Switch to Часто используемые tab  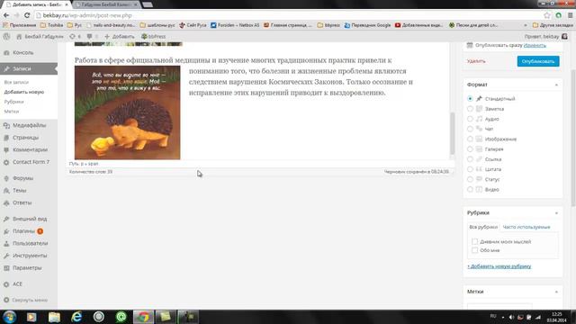526,227
